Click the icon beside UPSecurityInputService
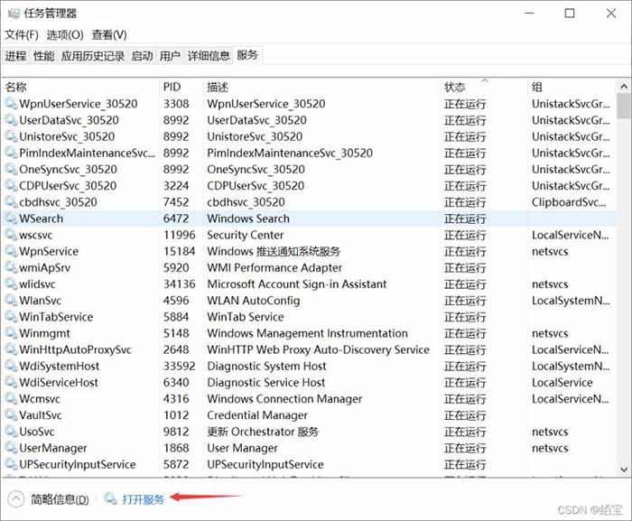This screenshot has width=632, height=521. point(11,464)
